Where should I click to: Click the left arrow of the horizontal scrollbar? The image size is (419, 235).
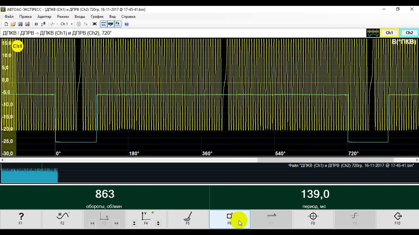[x=2, y=160]
